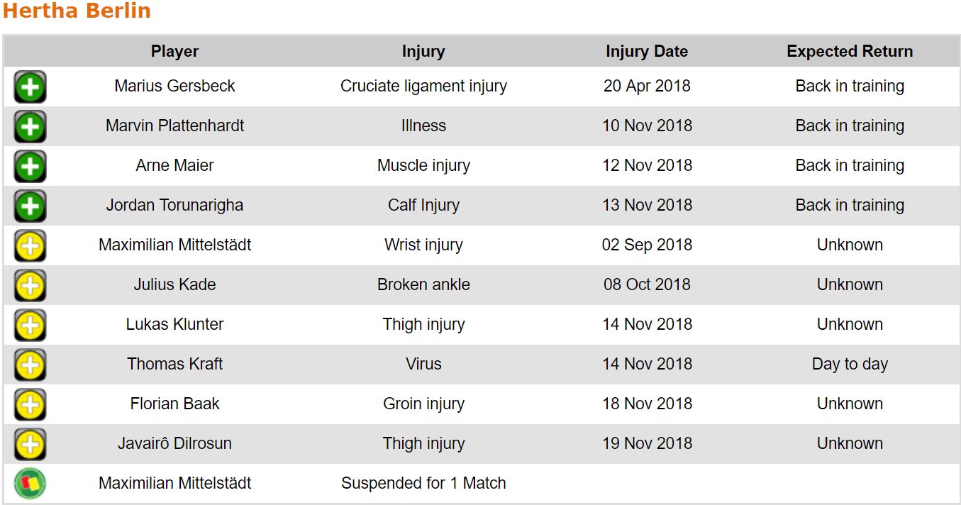
Task: Click green icon next to Marvin Plattenhardt
Action: [x=30, y=127]
